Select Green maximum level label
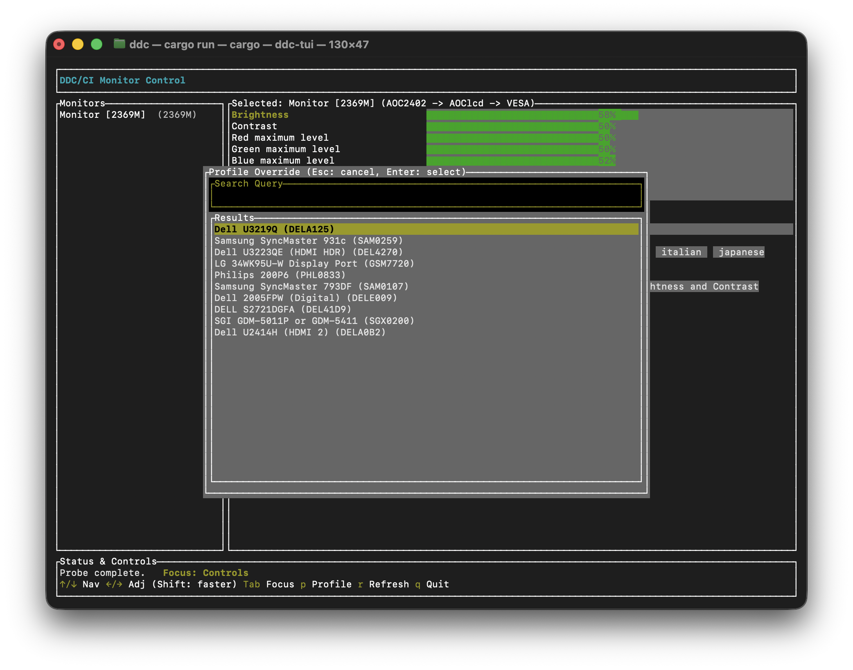The width and height of the screenshot is (853, 670). point(286,149)
